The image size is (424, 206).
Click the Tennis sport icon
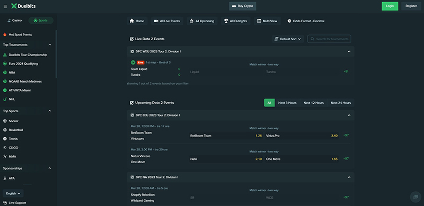pyautogui.click(x=5, y=139)
